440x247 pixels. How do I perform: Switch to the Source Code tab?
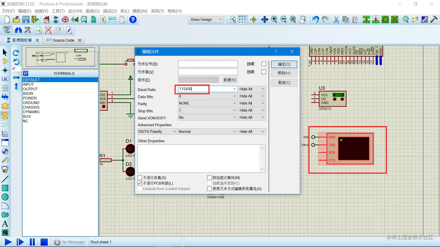[x=63, y=40]
